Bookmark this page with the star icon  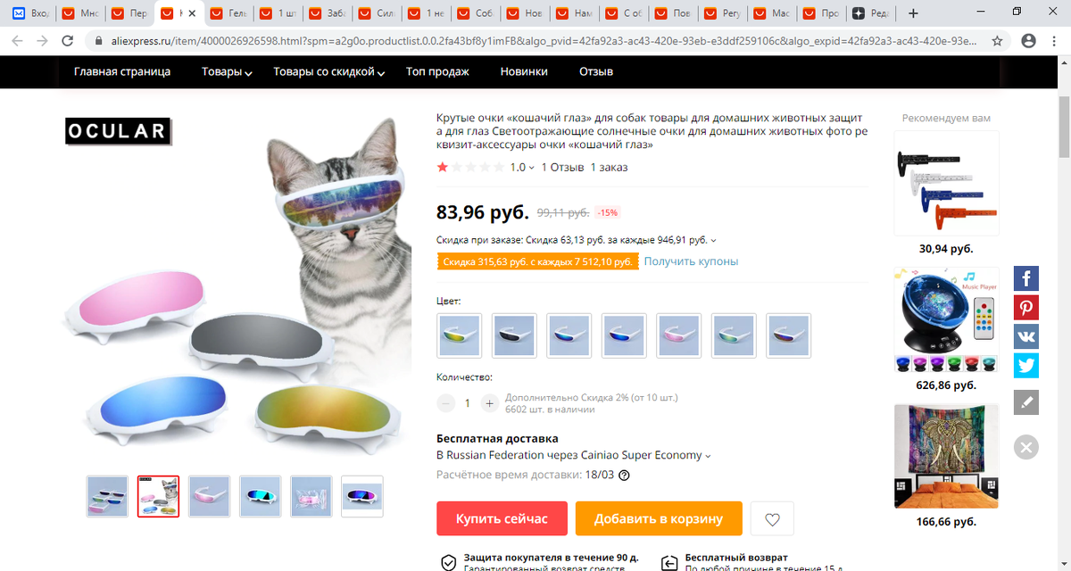point(997,41)
